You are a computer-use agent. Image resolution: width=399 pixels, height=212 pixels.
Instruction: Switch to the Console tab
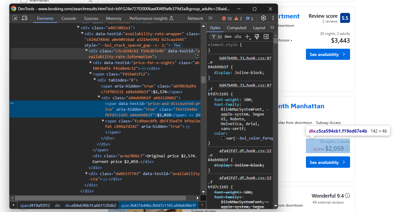click(x=69, y=18)
